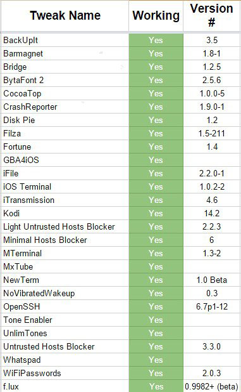Image resolution: width=241 pixels, height=392 pixels.
Task: Click the Yes cell for Tone Enabler
Action: coord(156,320)
